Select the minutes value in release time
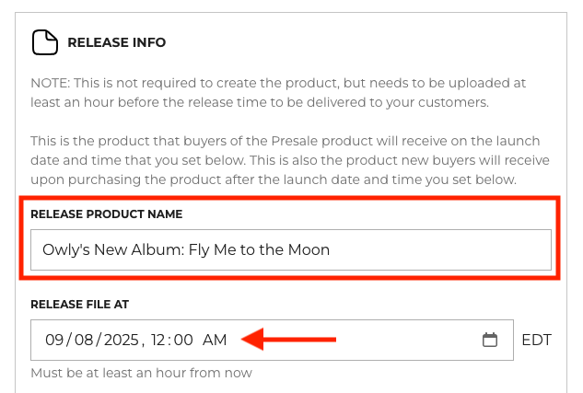The height and width of the screenshot is (393, 583). (x=183, y=341)
